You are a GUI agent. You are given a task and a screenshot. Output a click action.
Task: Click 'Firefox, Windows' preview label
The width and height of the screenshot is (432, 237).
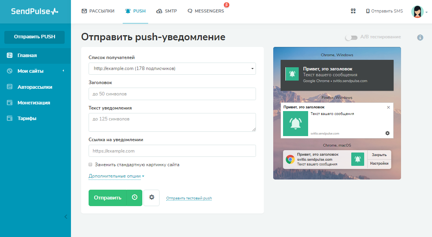337,98
